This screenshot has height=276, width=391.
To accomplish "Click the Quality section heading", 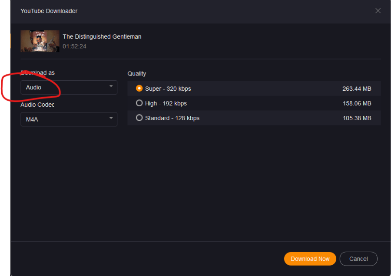I will pyautogui.click(x=137, y=74).
